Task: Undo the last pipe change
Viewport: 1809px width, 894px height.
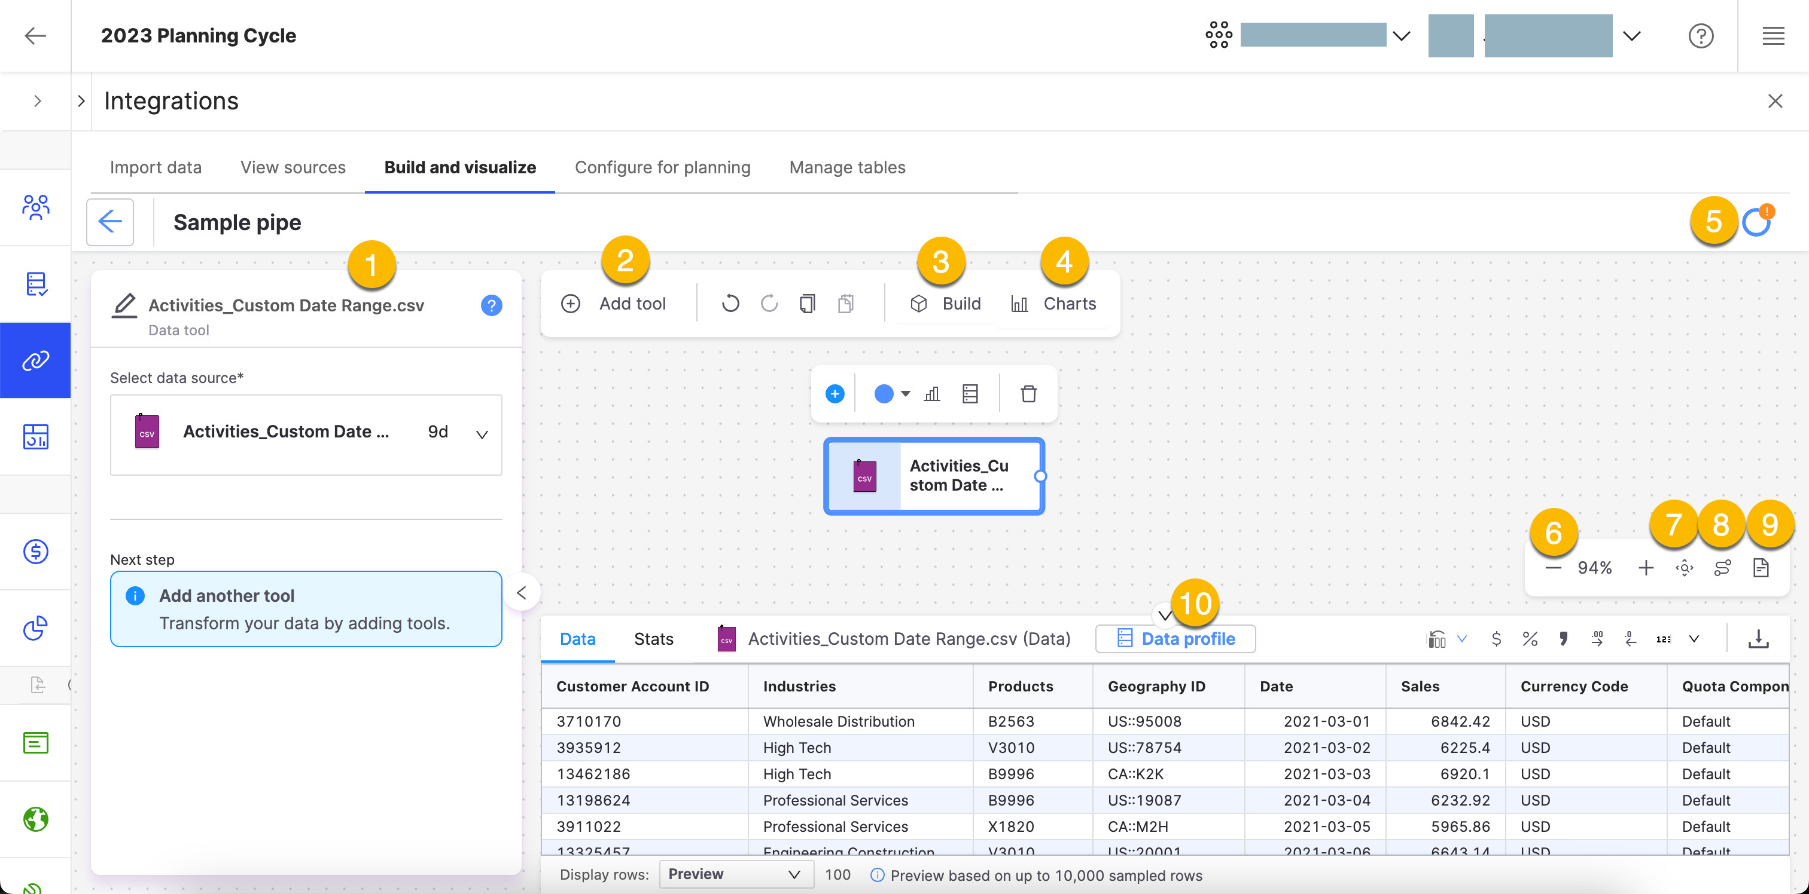Action: point(730,304)
